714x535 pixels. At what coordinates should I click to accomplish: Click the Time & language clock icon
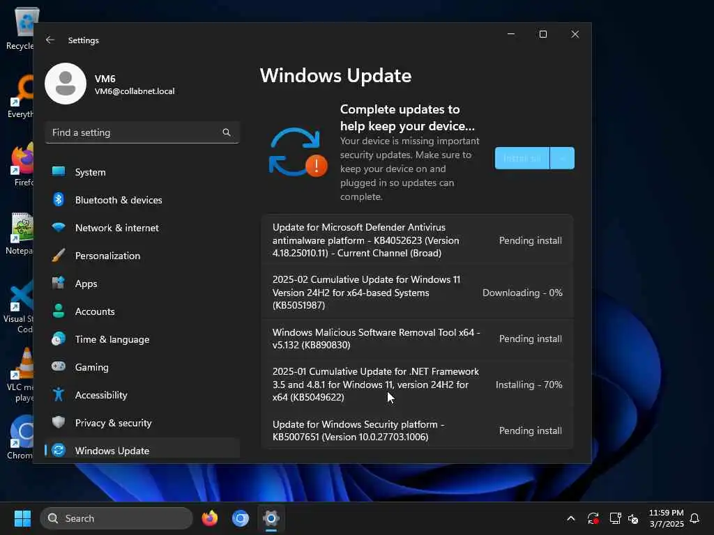point(59,339)
